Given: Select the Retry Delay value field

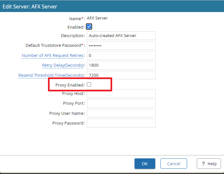Looking at the screenshot, I should pos(121,65).
